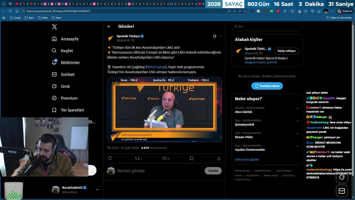
Task: Open the Basın bookmarks folder
Action: point(29,18)
